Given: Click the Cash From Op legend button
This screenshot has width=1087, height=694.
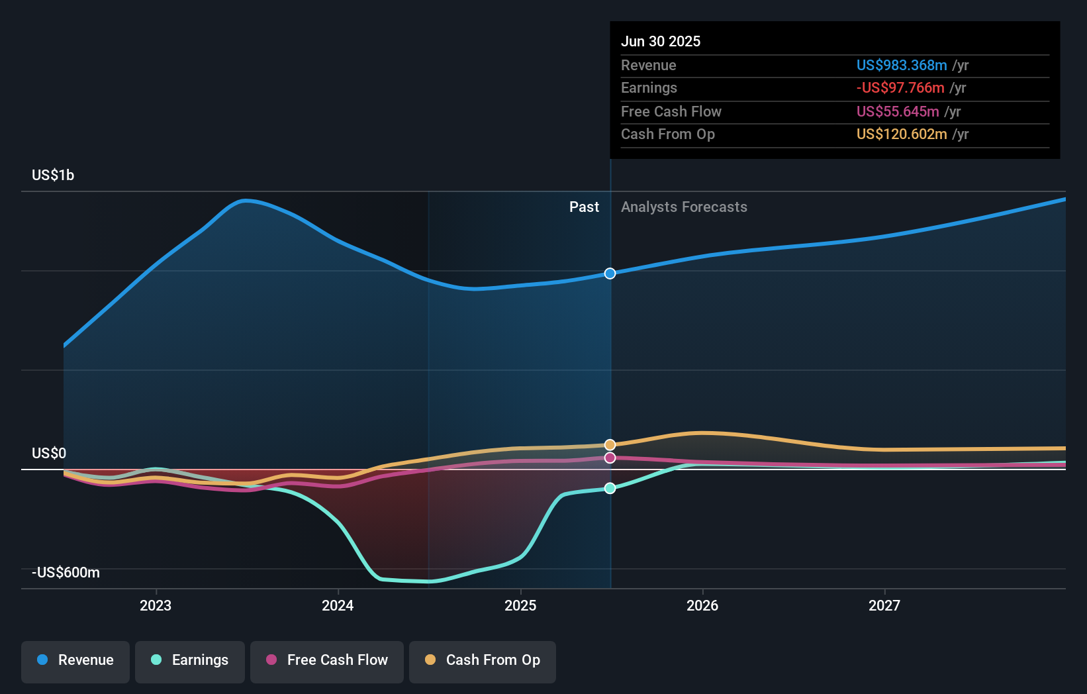Looking at the screenshot, I should (x=483, y=660).
